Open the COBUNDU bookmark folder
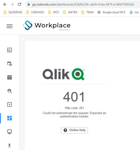Viewport: 140px width, 150px height. 35,12
